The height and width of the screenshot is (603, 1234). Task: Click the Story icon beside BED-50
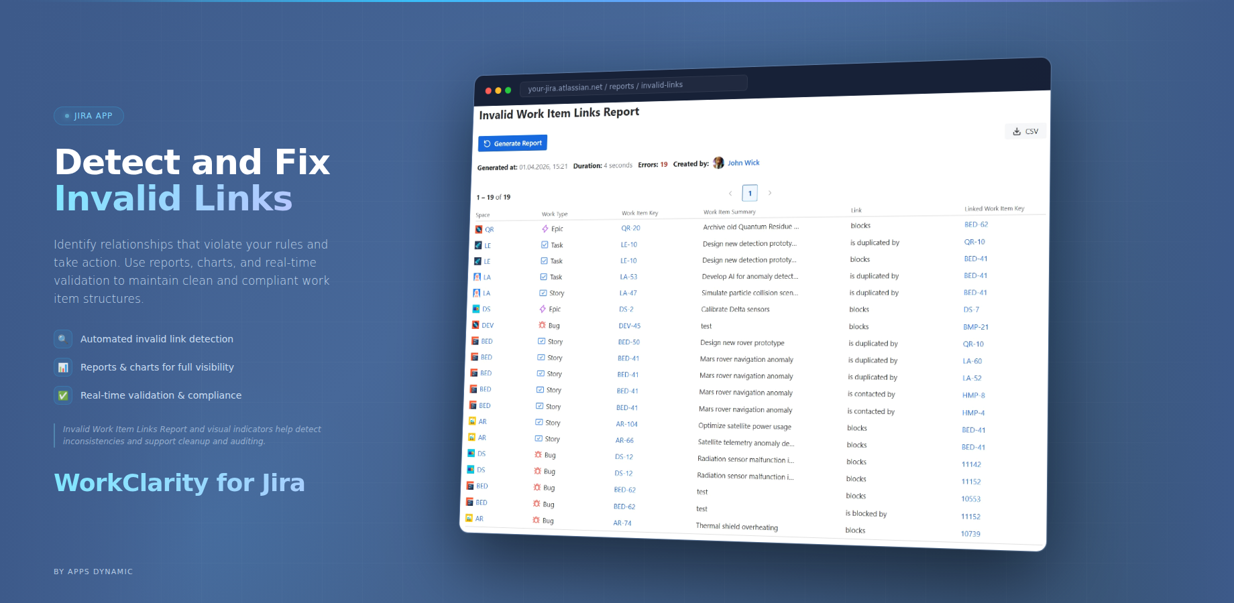tap(543, 341)
